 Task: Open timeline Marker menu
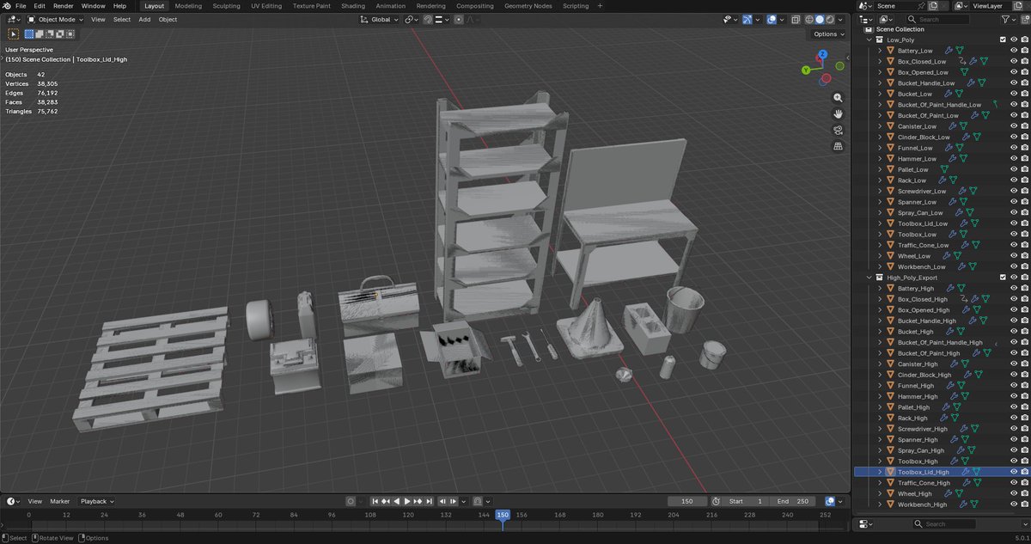coord(59,501)
